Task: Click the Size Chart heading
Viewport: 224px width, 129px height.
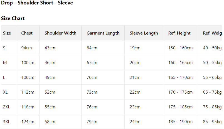Action: [13, 18]
